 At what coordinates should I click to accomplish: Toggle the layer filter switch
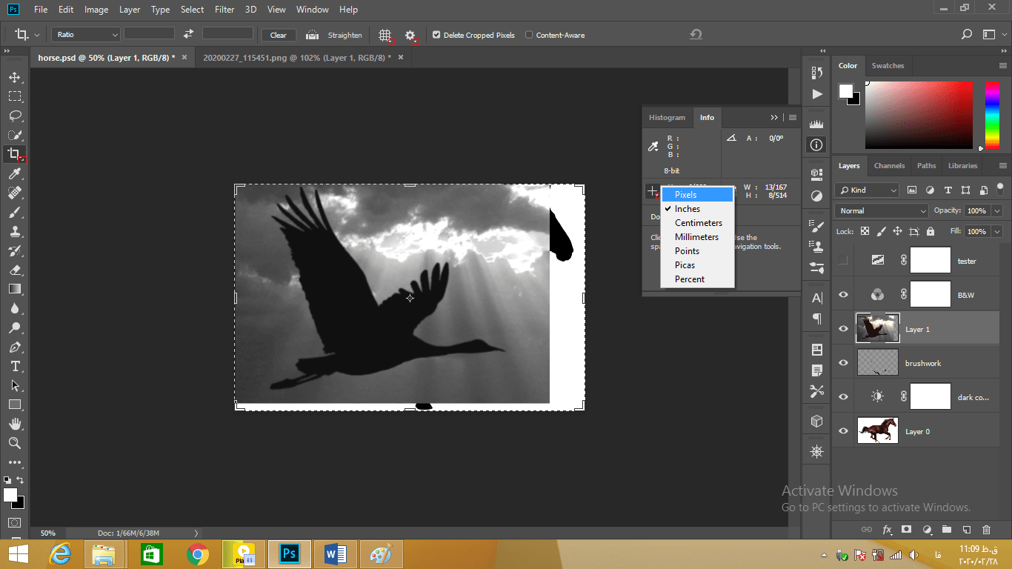[1000, 189]
